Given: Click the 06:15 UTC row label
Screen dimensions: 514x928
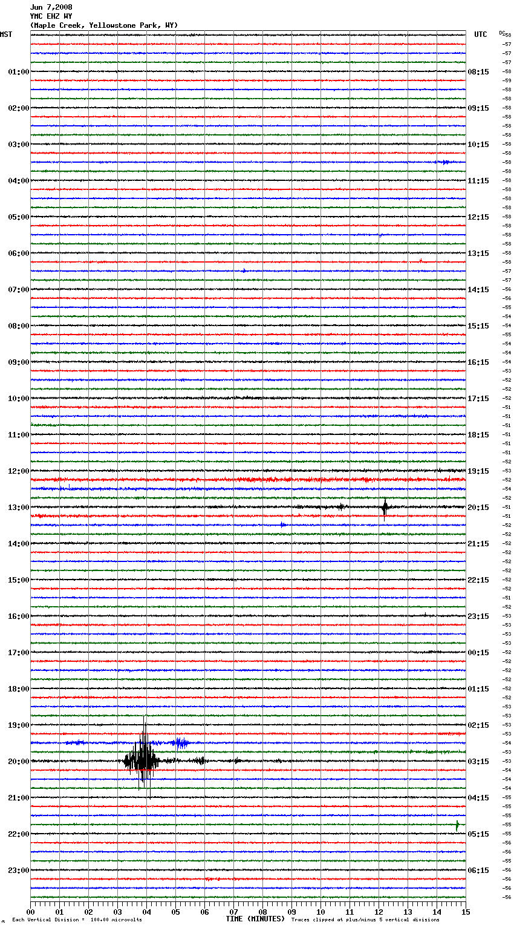Looking at the screenshot, I should pyautogui.click(x=478, y=871).
